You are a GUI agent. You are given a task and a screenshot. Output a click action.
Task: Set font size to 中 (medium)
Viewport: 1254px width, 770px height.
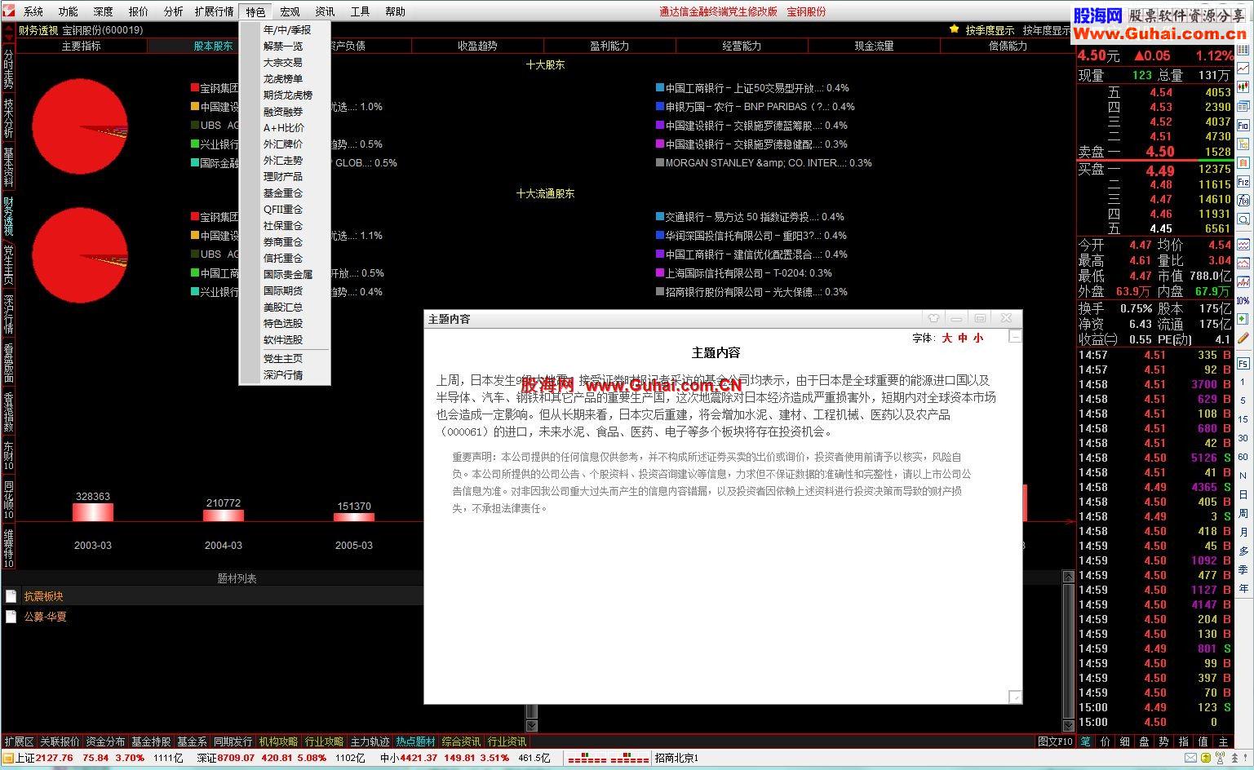coord(963,338)
